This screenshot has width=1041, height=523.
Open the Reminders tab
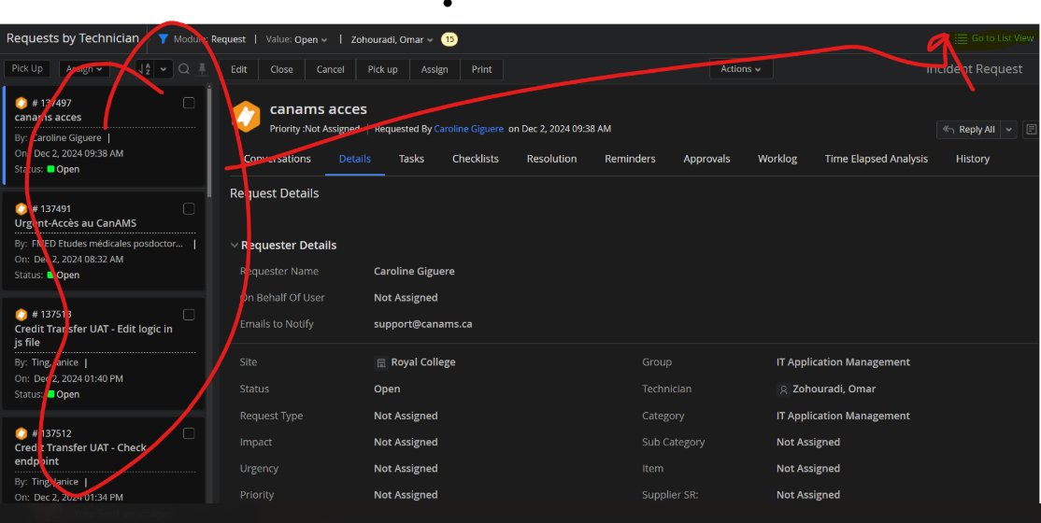click(630, 159)
